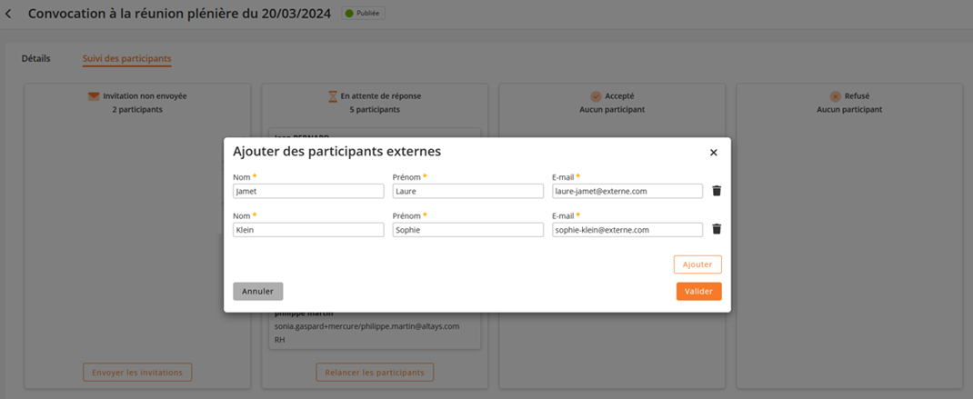Click the cross icon of Refusé column

(x=835, y=95)
